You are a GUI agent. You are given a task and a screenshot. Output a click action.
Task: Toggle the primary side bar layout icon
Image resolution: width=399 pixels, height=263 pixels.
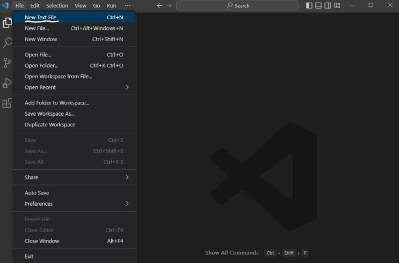(309, 5)
